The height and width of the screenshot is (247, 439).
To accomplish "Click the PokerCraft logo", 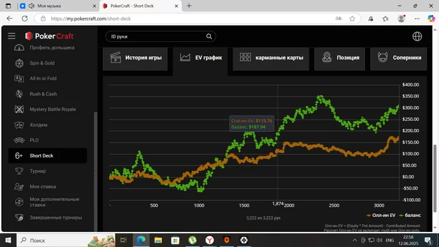I will pos(50,36).
